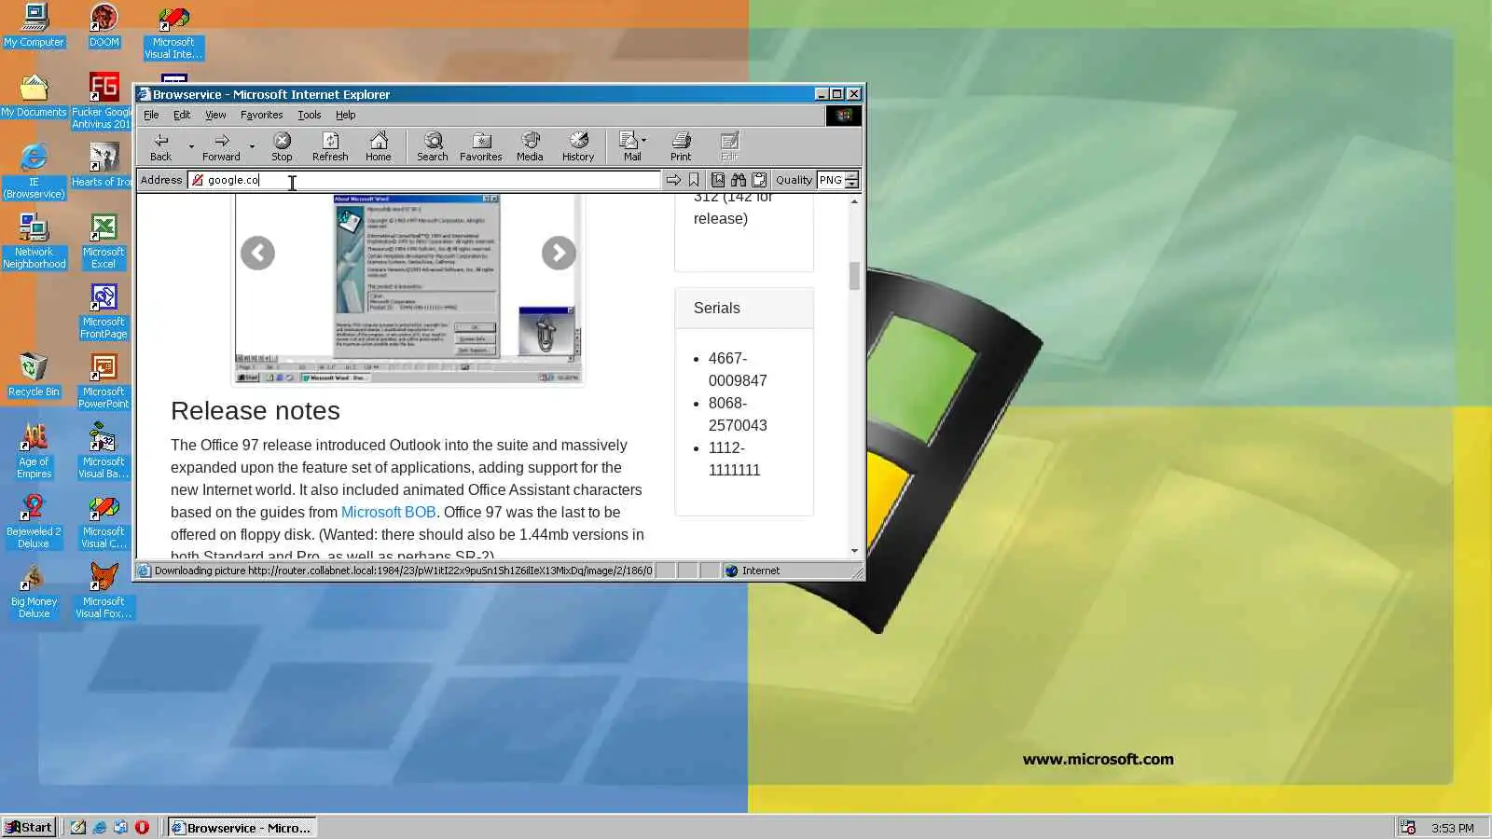1492x839 pixels.
Task: Click the serial 1112-1111111
Action: pos(735,459)
